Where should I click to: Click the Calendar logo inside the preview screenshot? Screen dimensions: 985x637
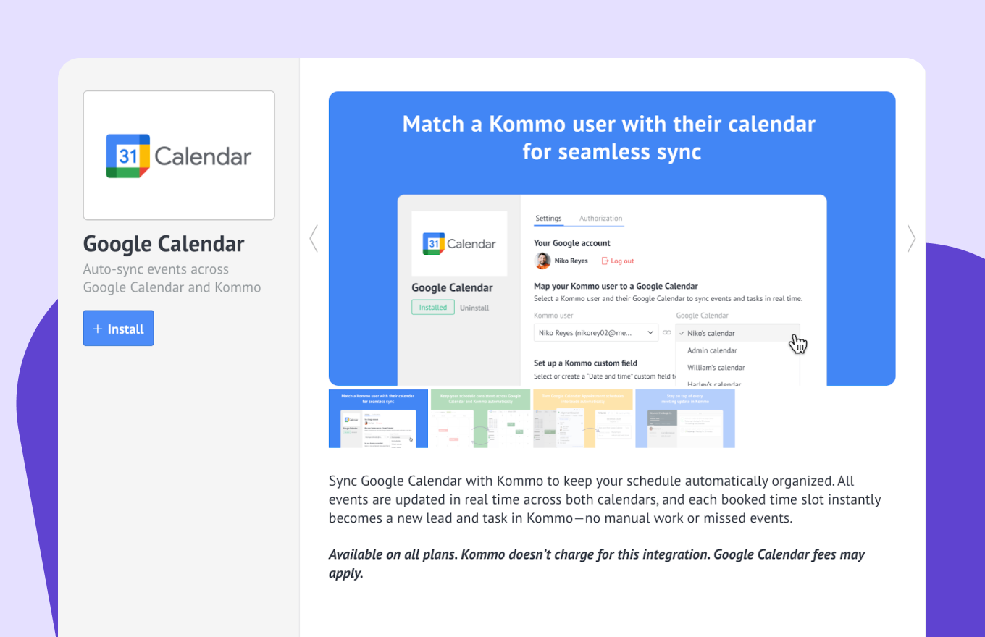[459, 244]
